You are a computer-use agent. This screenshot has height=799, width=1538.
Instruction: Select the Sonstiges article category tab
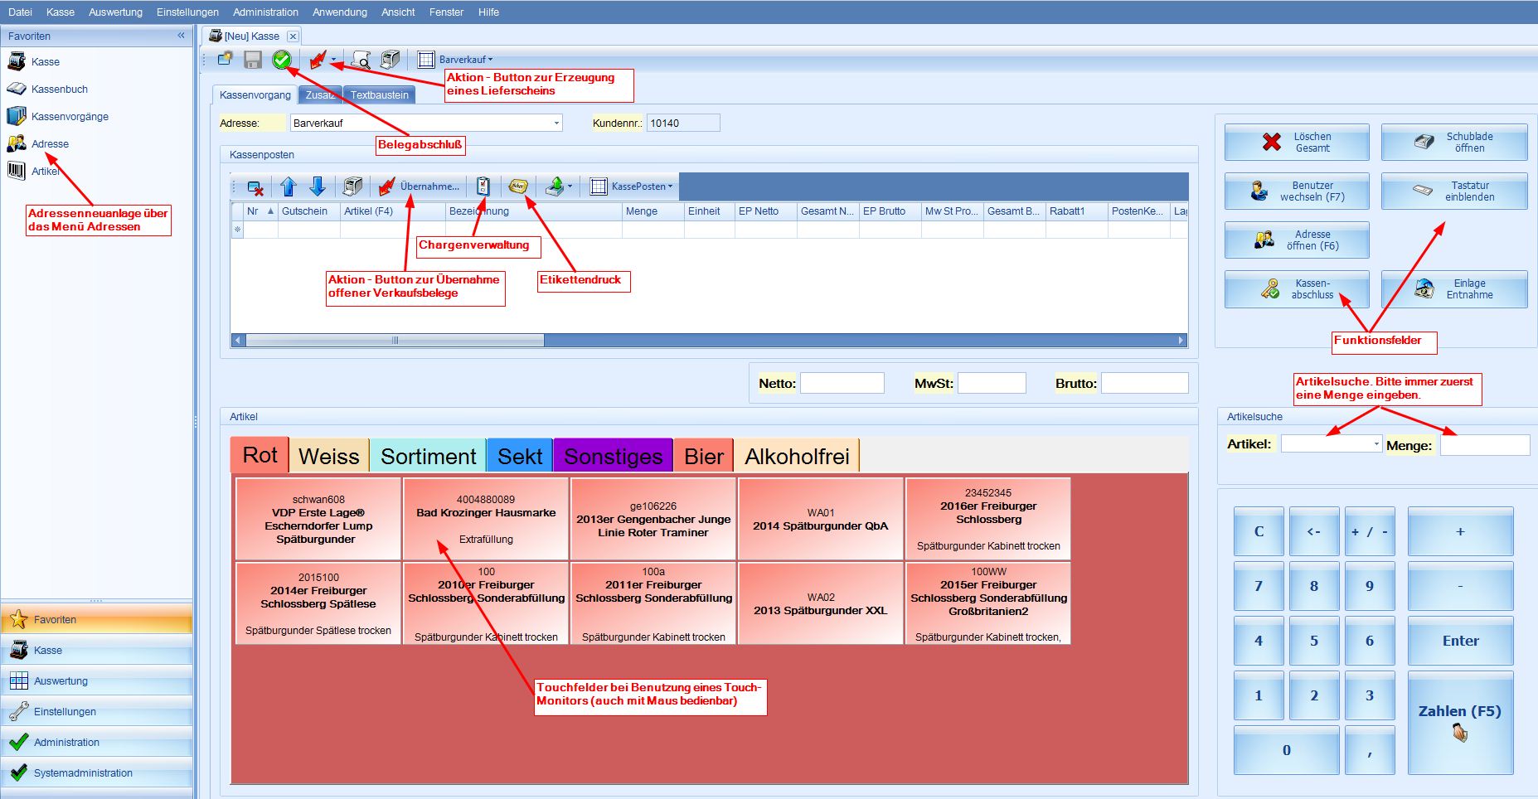click(x=613, y=456)
